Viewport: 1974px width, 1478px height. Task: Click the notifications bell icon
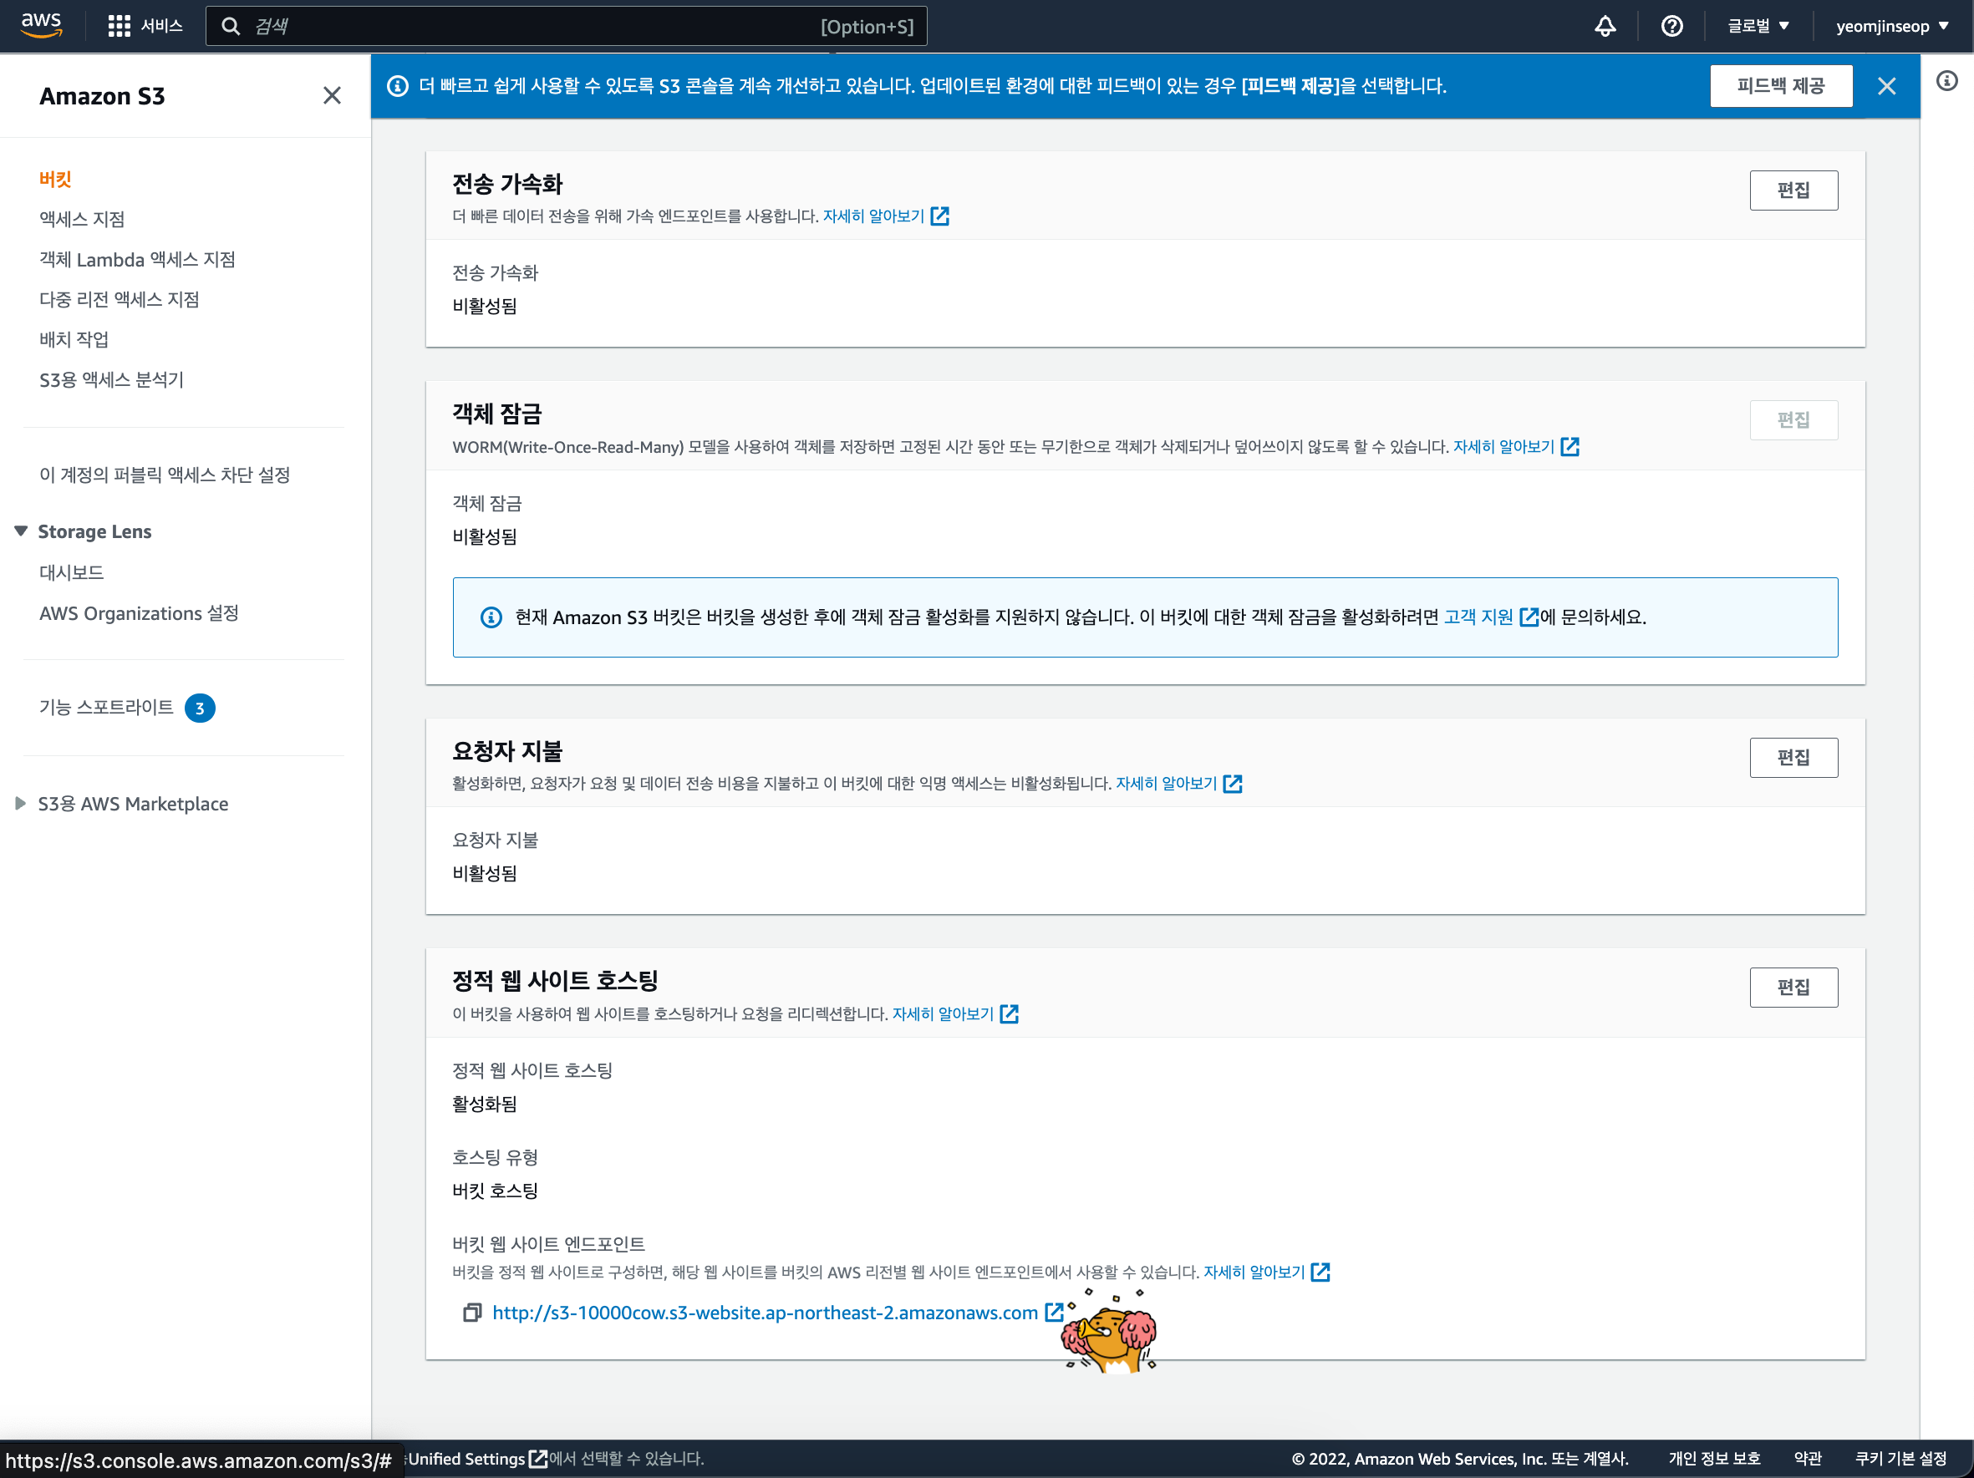[1604, 26]
